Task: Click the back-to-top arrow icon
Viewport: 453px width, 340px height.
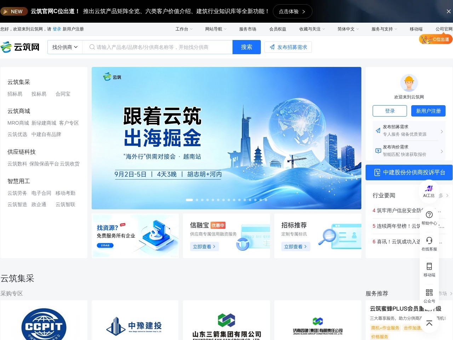Action: click(x=429, y=323)
